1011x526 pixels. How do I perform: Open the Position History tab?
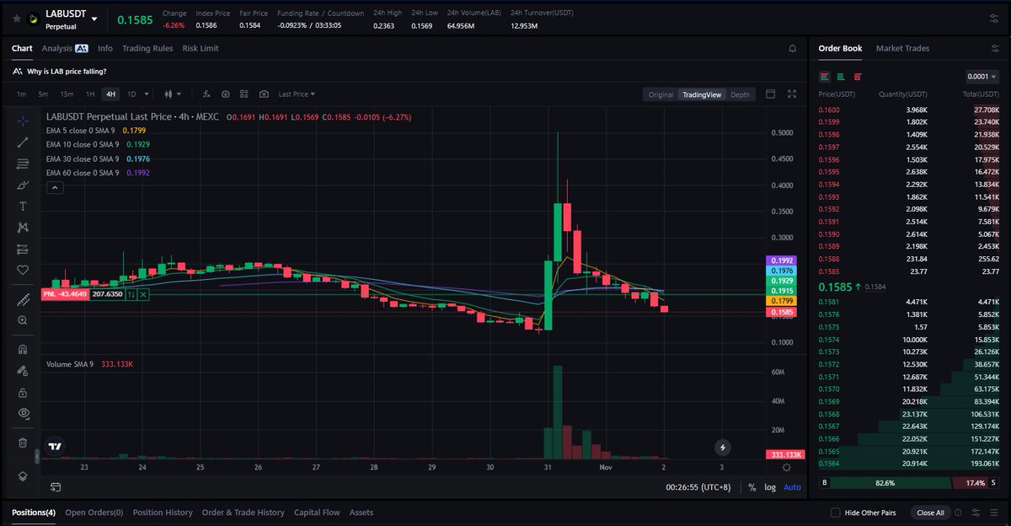(x=163, y=513)
